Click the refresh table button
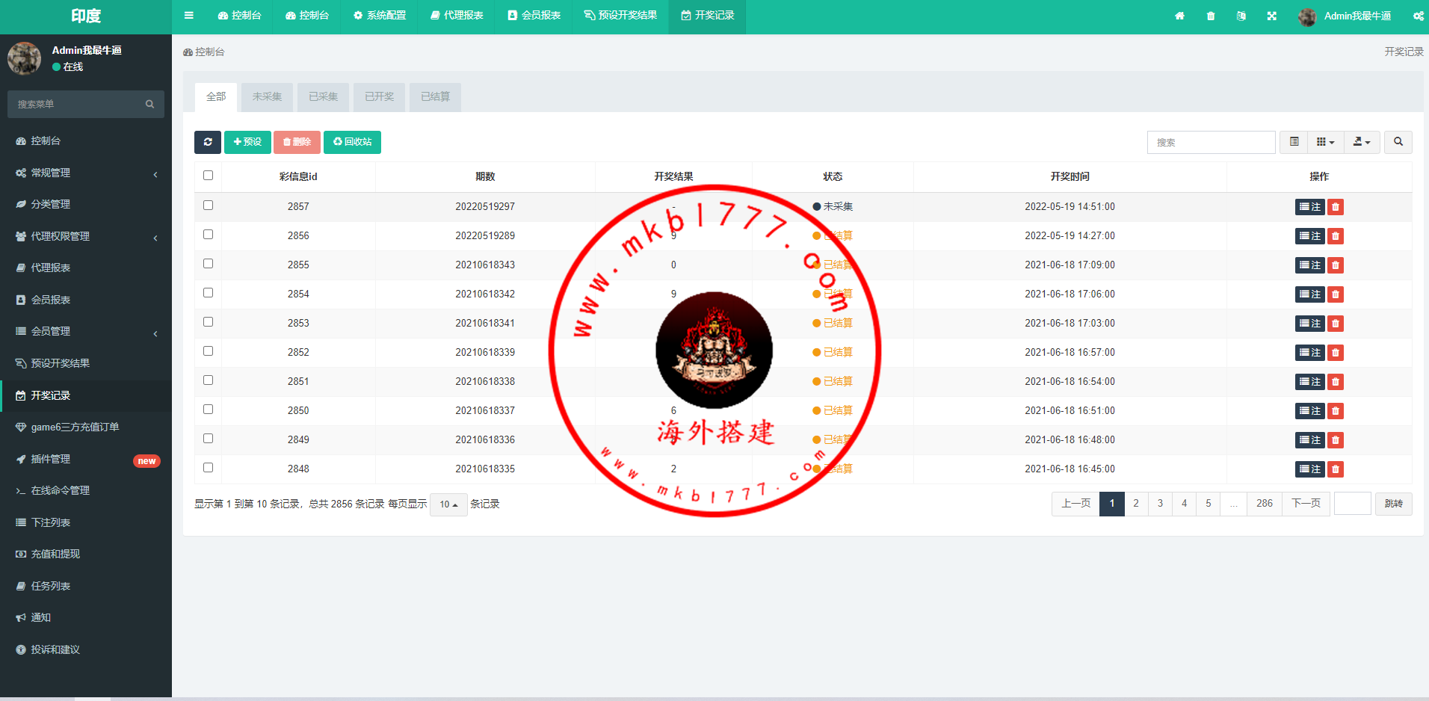Viewport: 1429px width, 701px height. click(208, 142)
